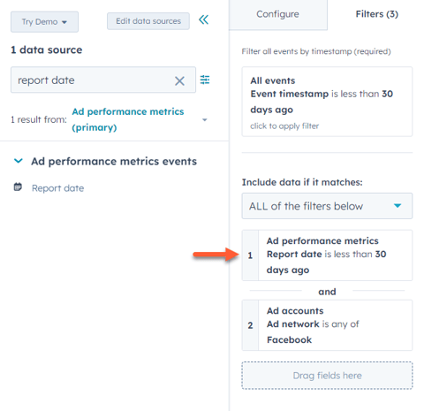This screenshot has height=411, width=424.
Task: Click filter number 1 handle
Action: [250, 255]
